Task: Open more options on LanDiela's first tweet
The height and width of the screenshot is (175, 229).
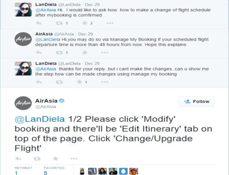Action: [x=110, y=23]
